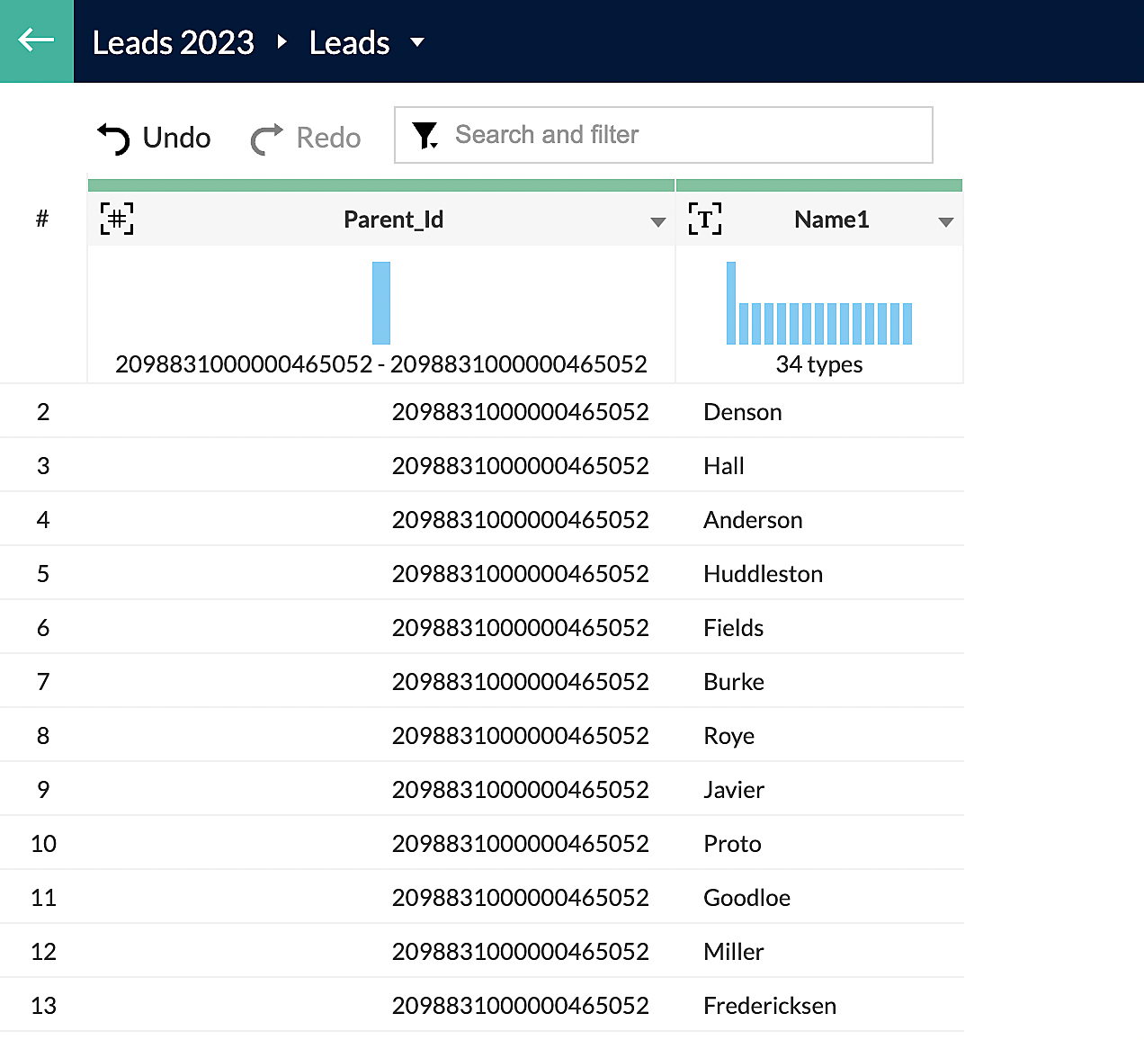This screenshot has width=1144, height=1040.
Task: Click the tallest bar in Name1 chart
Action: tap(731, 303)
